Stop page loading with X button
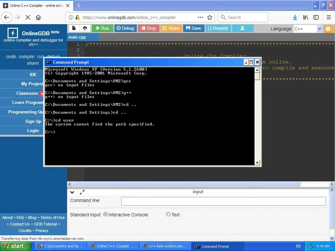 click(x=28, y=17)
